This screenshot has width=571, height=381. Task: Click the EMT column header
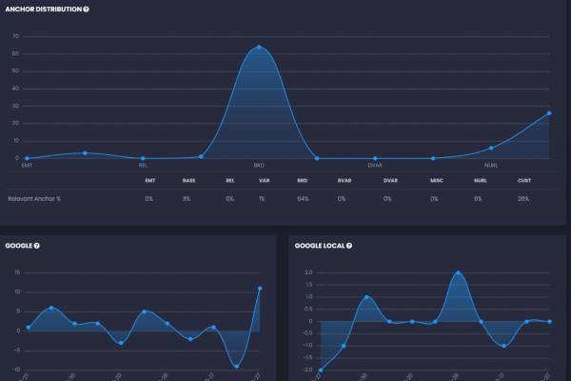(150, 180)
